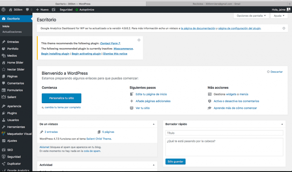Click the Salient crown icon
The width and height of the screenshot is (292, 172).
3,97
